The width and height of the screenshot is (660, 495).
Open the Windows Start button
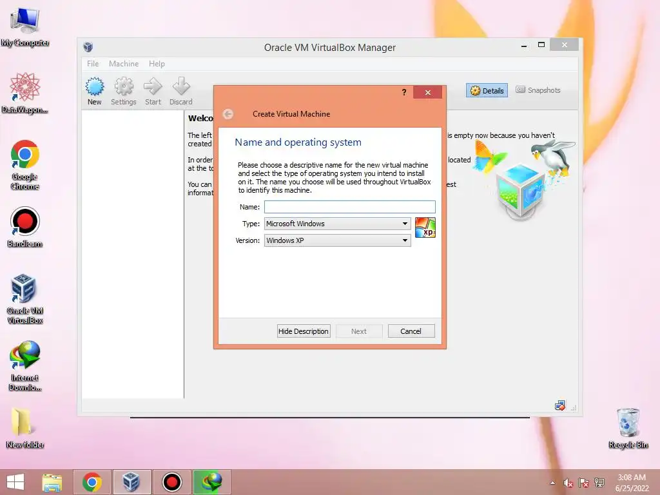pos(15,482)
